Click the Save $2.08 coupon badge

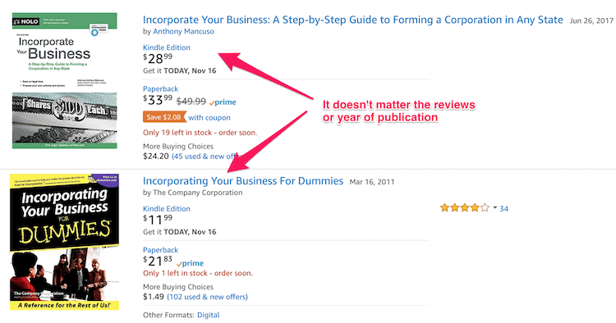(164, 117)
